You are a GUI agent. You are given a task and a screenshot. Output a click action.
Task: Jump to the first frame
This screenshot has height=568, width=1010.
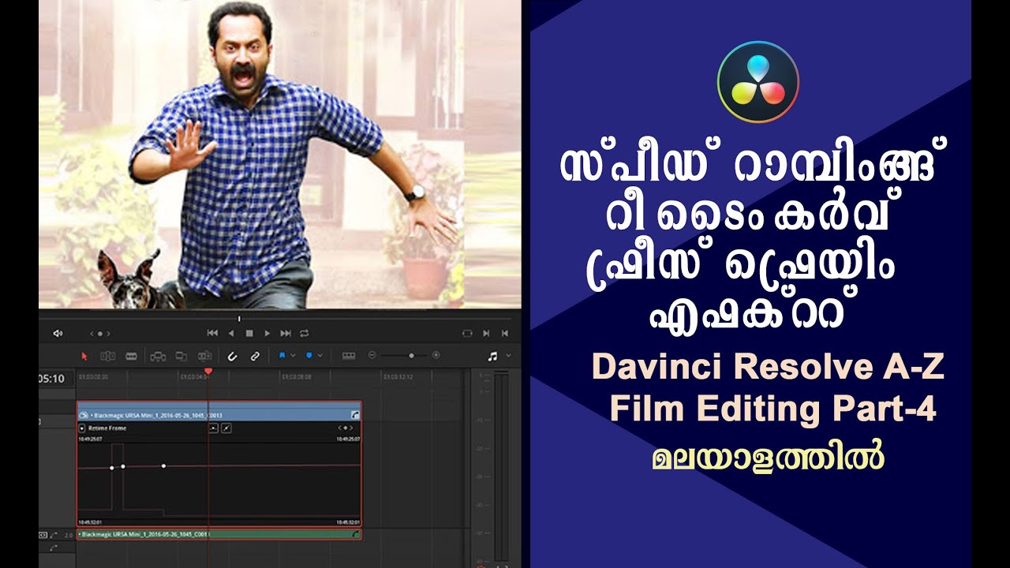[212, 333]
